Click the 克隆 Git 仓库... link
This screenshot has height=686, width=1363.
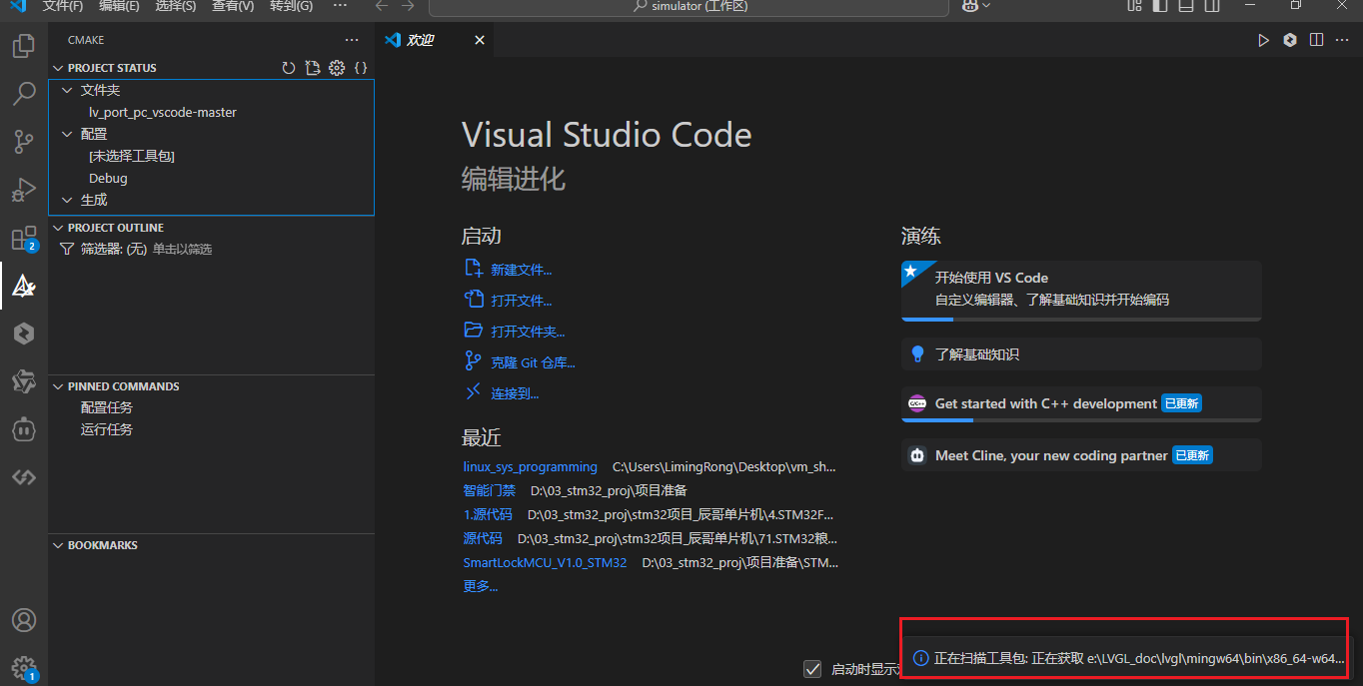(x=533, y=362)
